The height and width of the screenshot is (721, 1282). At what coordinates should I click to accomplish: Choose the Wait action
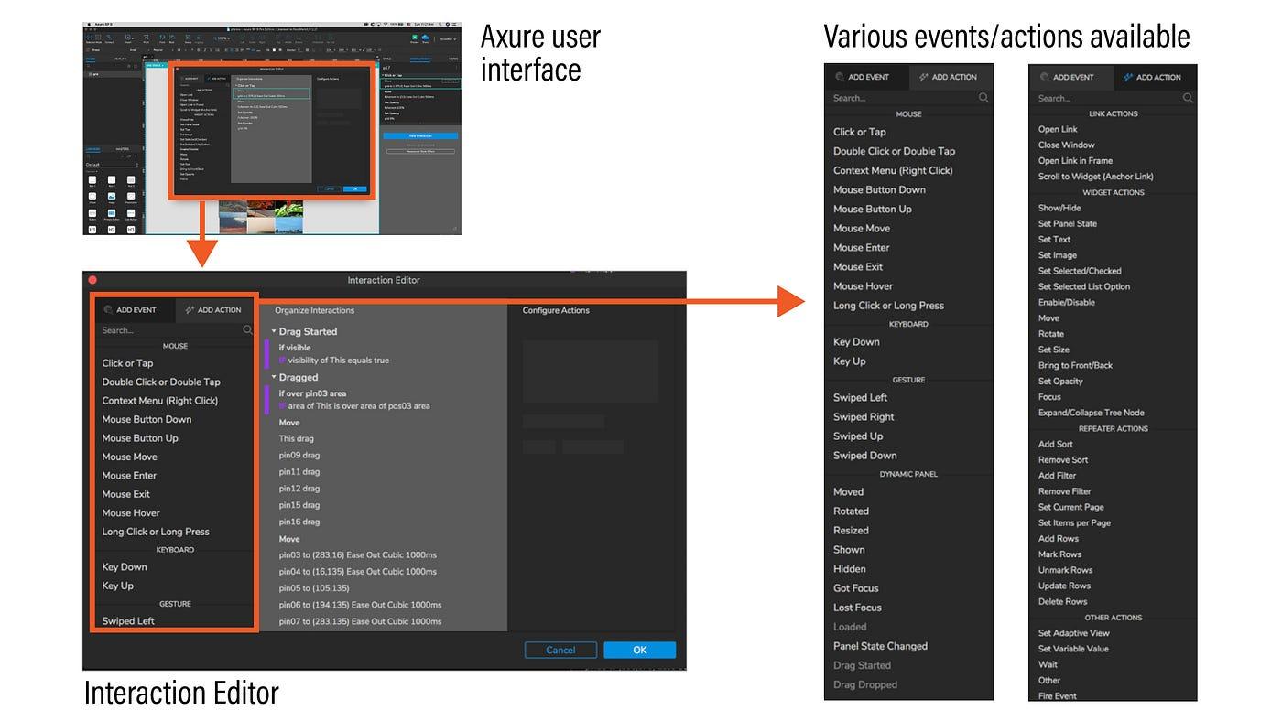pos(1048,664)
